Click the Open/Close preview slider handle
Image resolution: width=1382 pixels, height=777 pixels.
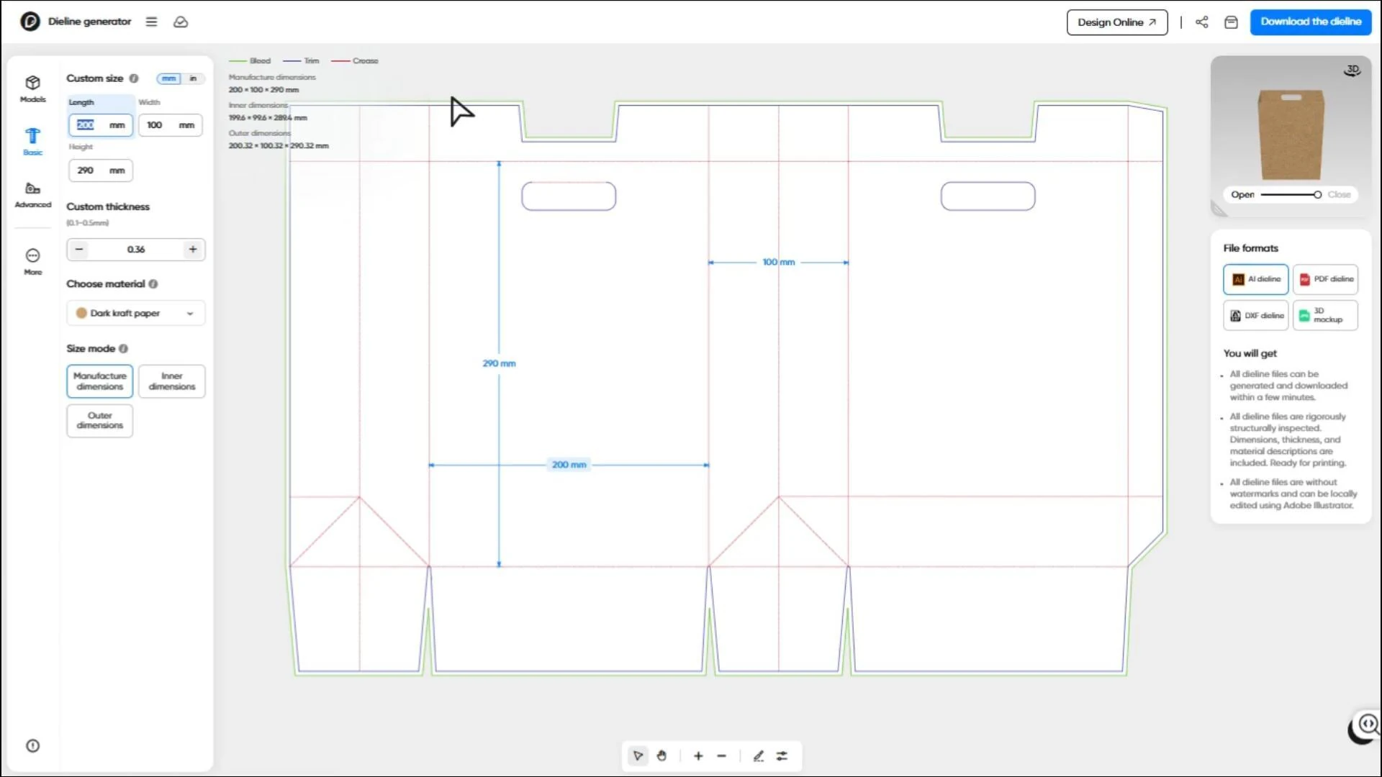tap(1316, 194)
